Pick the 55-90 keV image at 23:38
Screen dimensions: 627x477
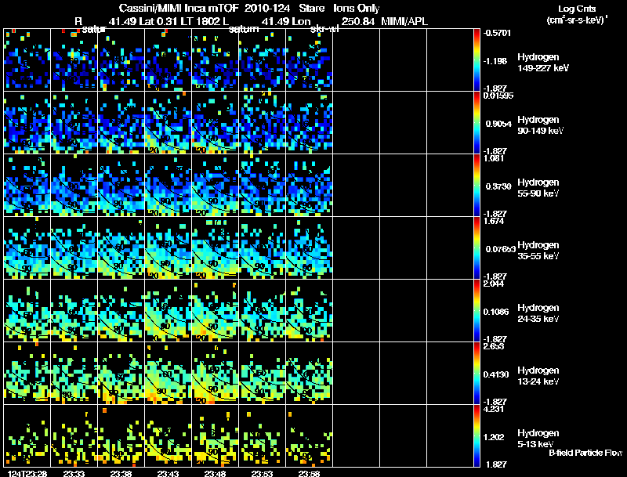(x=121, y=186)
